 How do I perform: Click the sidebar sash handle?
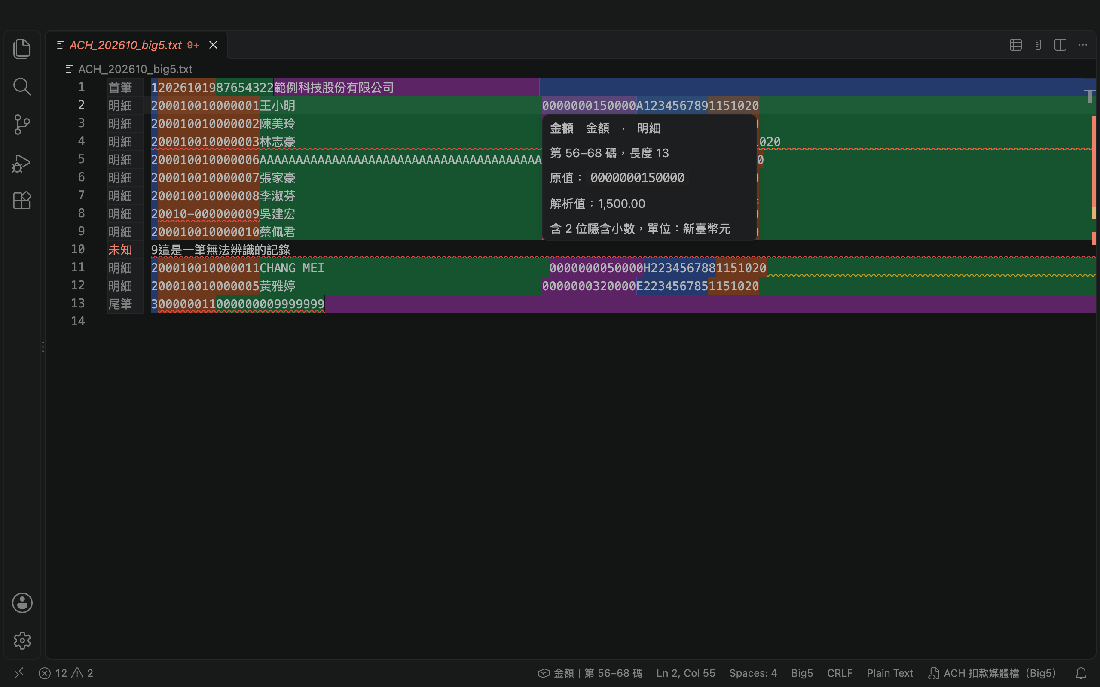click(x=43, y=347)
